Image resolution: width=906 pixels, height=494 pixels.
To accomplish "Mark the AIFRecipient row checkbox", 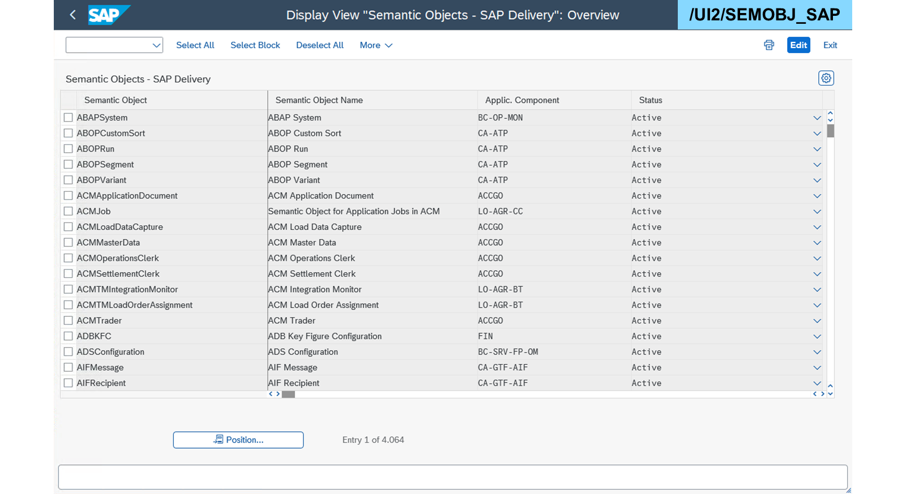I will [x=69, y=383].
